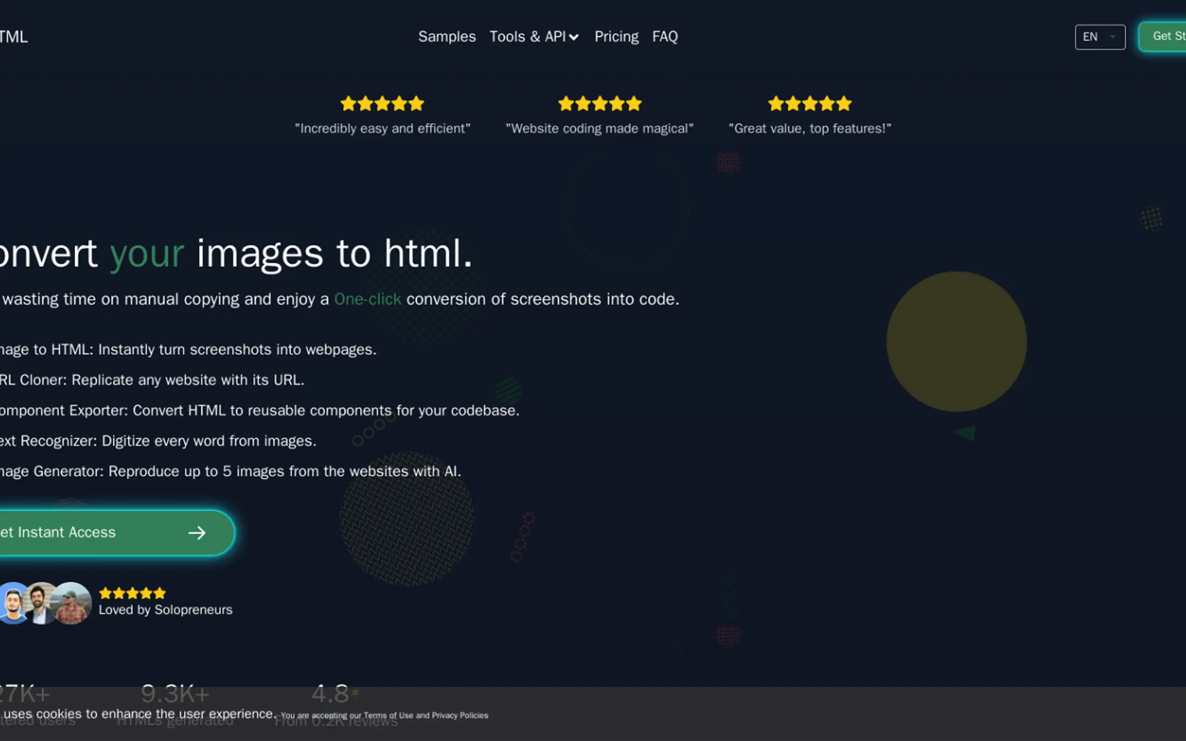Click the "Loved by Solopreneurs" text
This screenshot has height=741, width=1186.
(x=165, y=610)
